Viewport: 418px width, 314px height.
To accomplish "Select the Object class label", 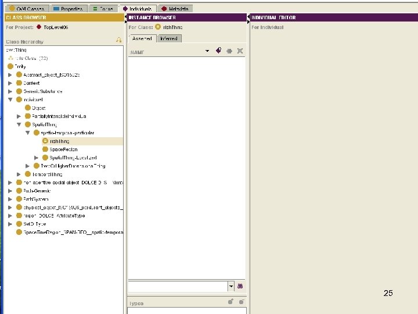I will click(x=39, y=108).
